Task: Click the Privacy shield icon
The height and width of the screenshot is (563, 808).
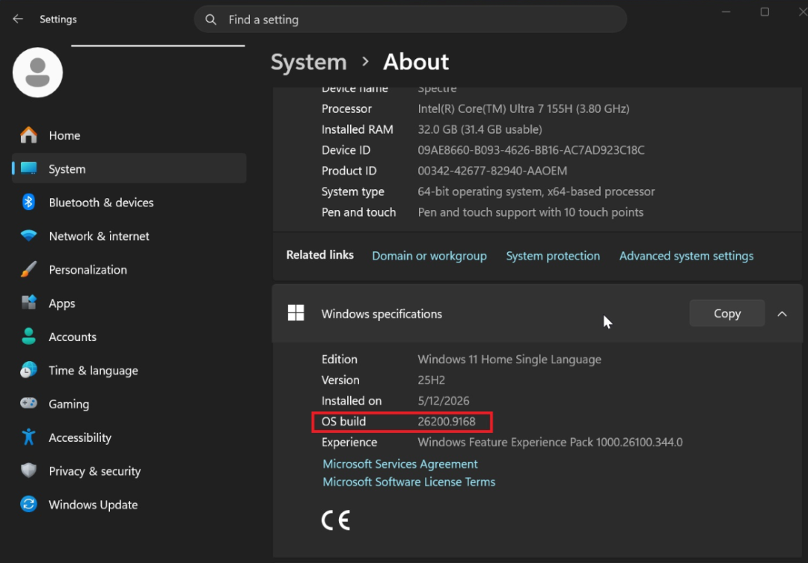Action: click(x=29, y=470)
